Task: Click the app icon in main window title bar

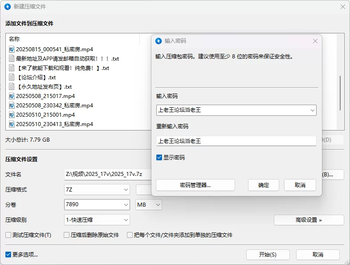Action: (7, 7)
